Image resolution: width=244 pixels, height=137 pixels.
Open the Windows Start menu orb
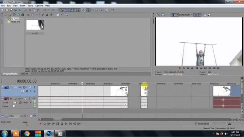tap(5, 134)
